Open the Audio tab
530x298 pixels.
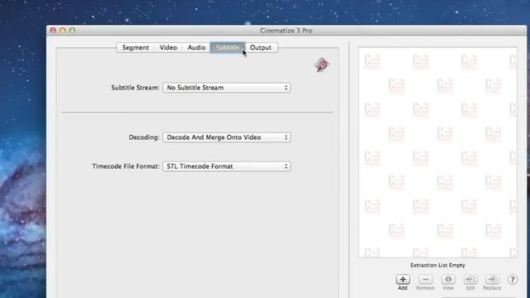coord(196,48)
